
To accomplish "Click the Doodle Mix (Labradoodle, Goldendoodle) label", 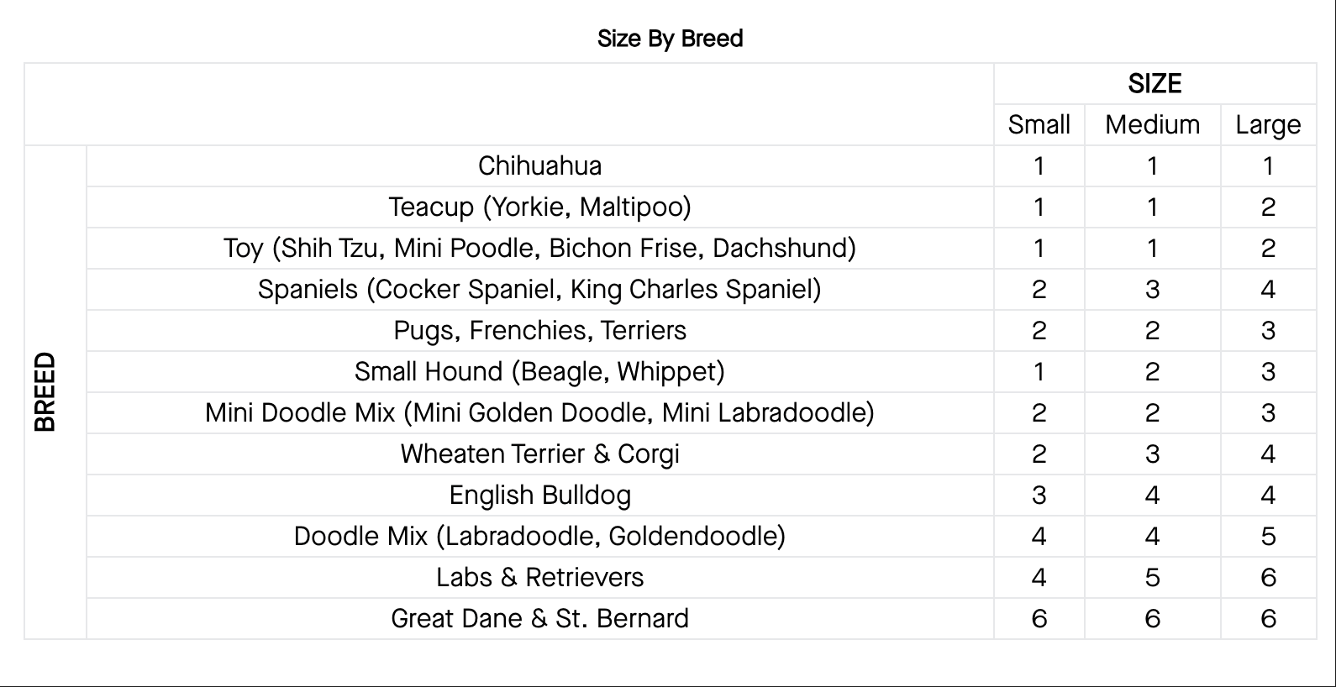I will [x=539, y=536].
